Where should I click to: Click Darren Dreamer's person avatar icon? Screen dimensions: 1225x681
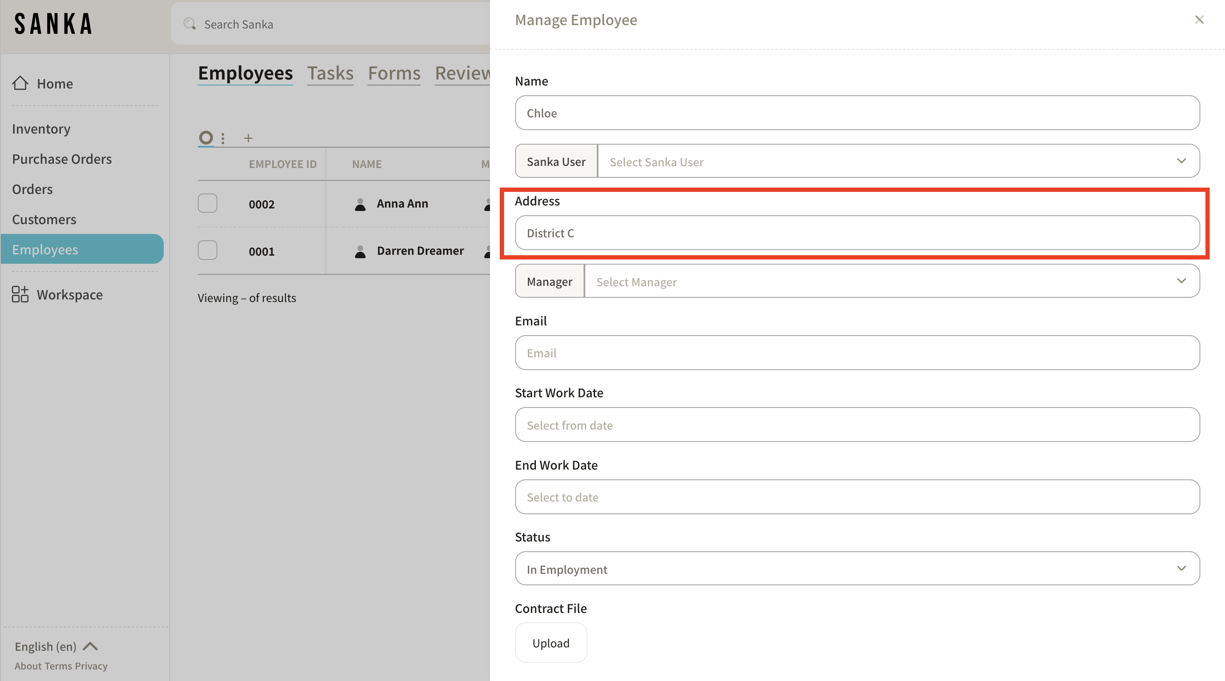point(360,251)
